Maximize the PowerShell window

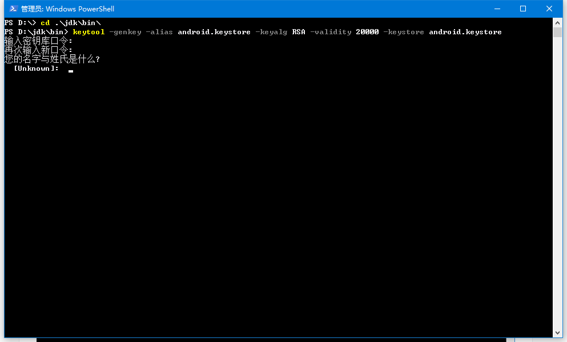point(523,9)
